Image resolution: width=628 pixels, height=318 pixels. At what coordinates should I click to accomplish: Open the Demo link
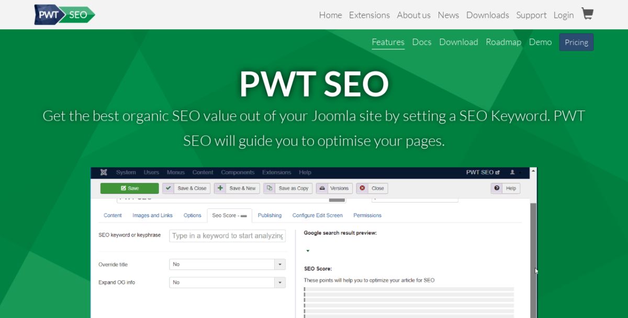coord(540,42)
